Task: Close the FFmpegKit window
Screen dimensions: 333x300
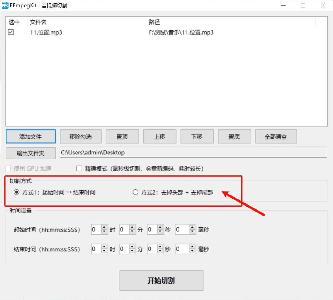Action: (323, 6)
